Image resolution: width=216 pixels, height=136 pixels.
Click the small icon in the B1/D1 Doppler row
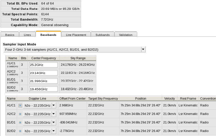click(x=20, y=122)
